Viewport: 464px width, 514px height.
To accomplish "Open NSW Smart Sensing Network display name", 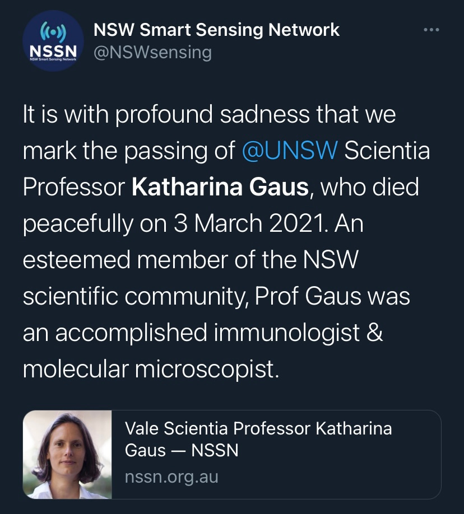I will pos(216,30).
